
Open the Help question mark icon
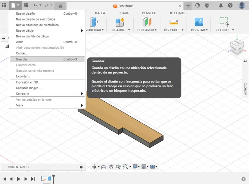(230, 6)
